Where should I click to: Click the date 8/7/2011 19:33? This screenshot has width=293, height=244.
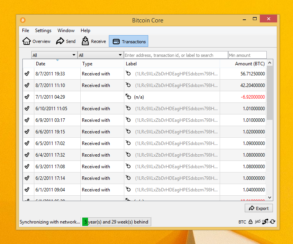tap(50, 74)
